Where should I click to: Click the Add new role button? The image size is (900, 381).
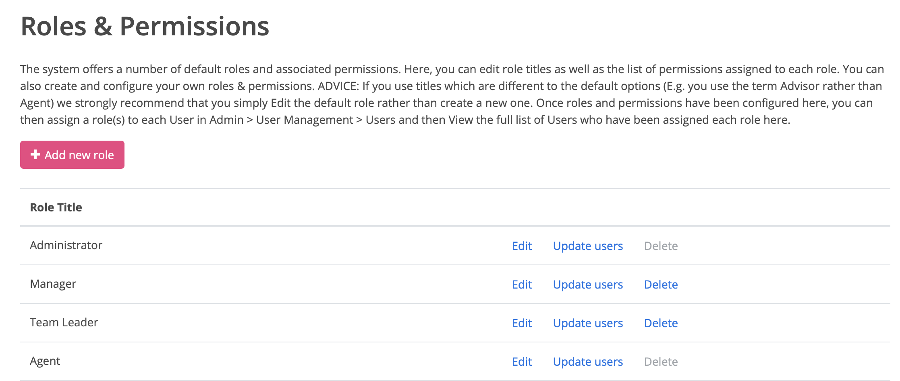[73, 155]
